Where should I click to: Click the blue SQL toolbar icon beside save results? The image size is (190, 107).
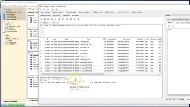[x=71, y=19]
